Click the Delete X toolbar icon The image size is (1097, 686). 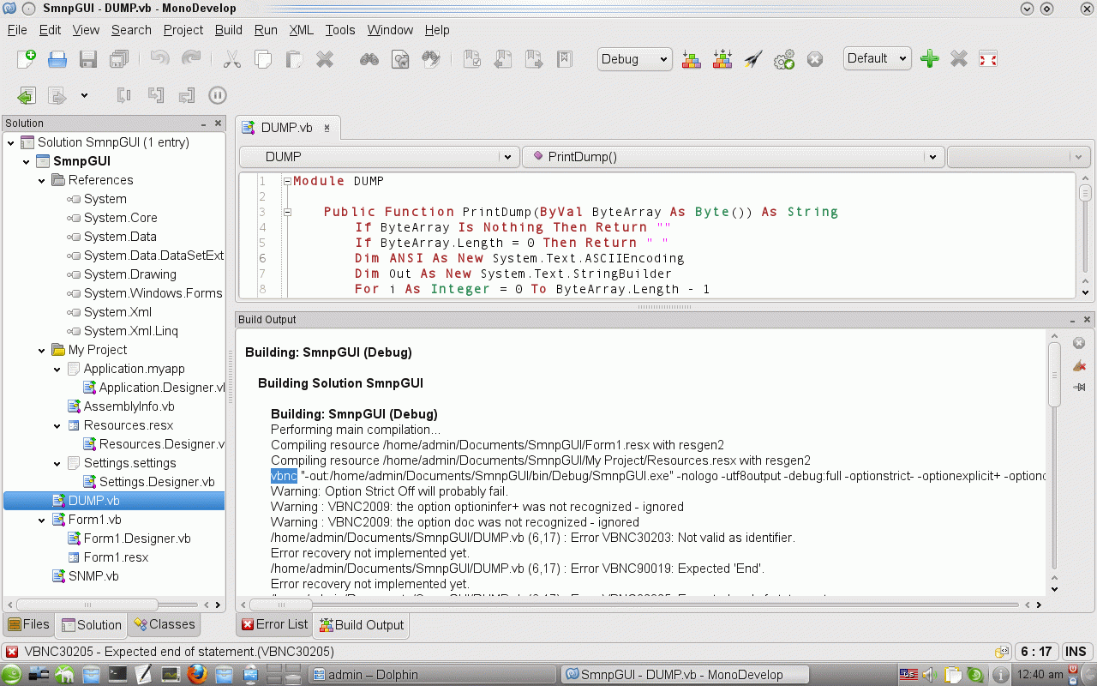click(324, 58)
